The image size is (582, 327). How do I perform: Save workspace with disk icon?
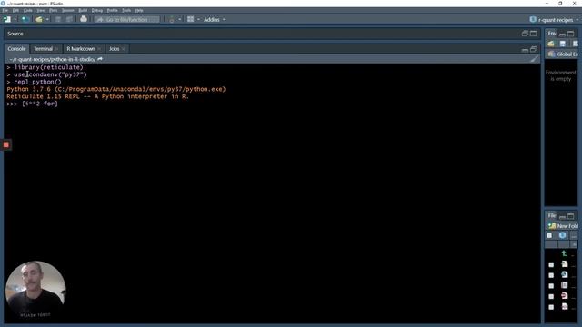(x=563, y=44)
